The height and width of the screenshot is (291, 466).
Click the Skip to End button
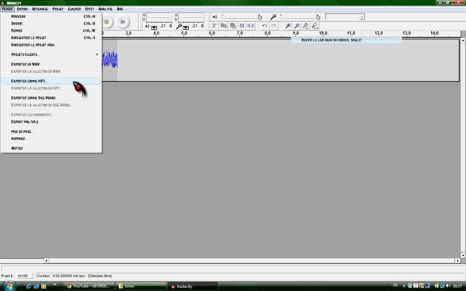coord(122,22)
